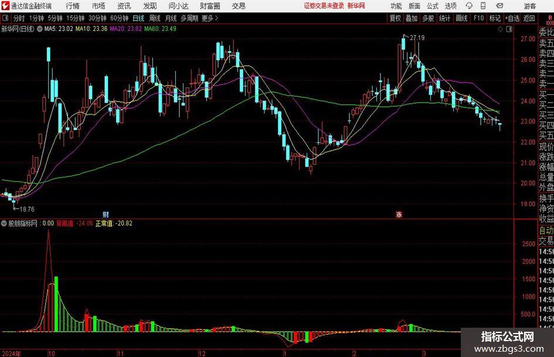554x357 pixels.
Task: Open the 发现 menu
Action: 150,6
